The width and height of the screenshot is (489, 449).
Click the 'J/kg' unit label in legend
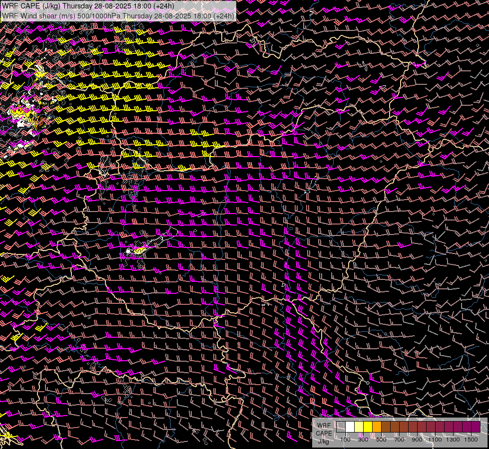pos(324,442)
